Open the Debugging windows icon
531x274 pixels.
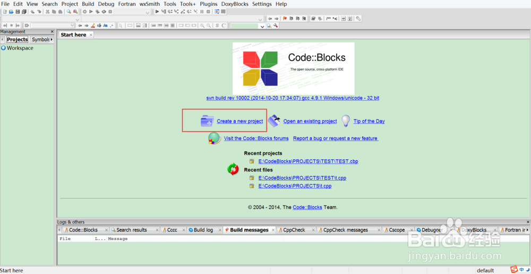(x=217, y=12)
